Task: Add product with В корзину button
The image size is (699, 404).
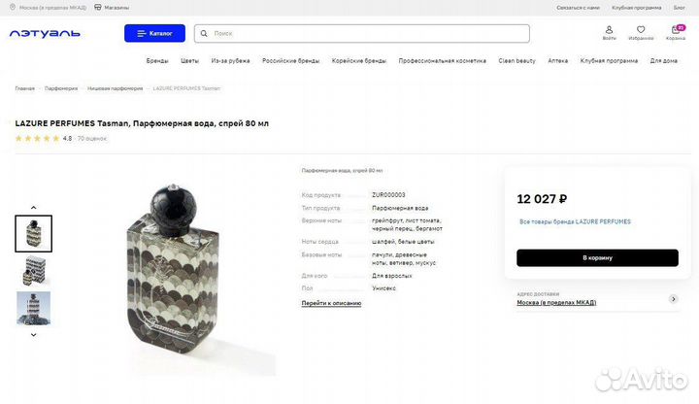Action: point(597,257)
